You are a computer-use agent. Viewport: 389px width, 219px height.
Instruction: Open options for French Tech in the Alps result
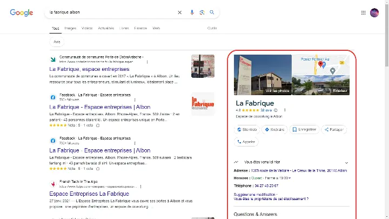[140, 187]
